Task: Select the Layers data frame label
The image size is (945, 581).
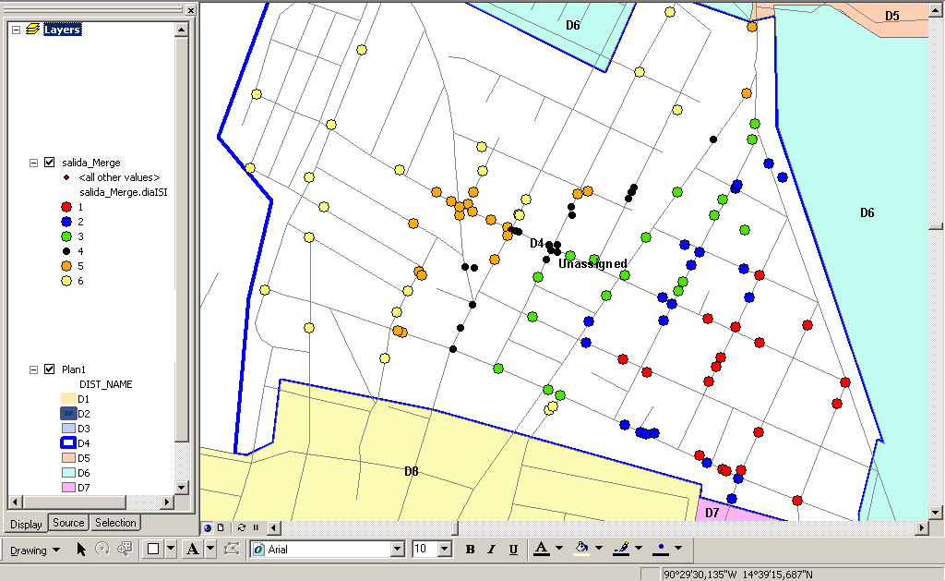Action: click(x=62, y=29)
